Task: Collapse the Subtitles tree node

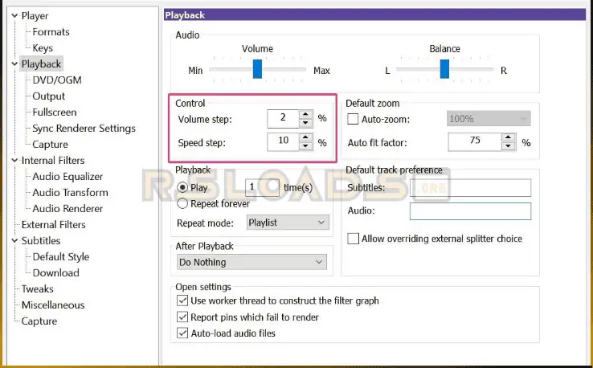Action: 14,241
